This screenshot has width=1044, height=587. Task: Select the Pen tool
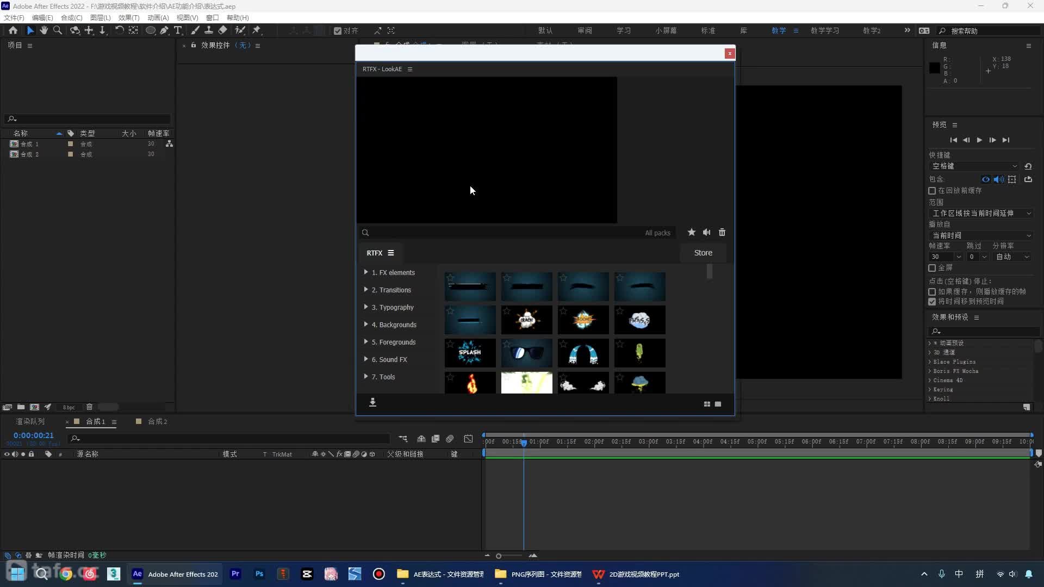click(x=164, y=30)
